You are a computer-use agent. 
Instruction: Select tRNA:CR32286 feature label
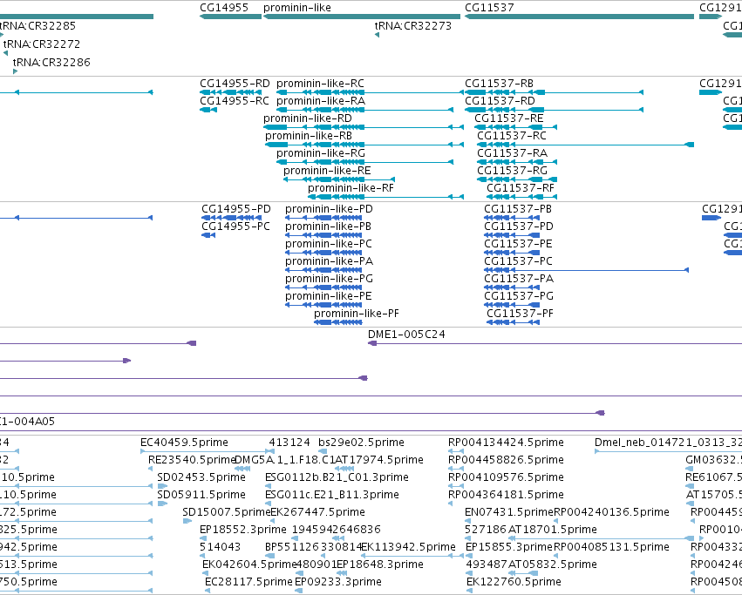click(x=51, y=63)
